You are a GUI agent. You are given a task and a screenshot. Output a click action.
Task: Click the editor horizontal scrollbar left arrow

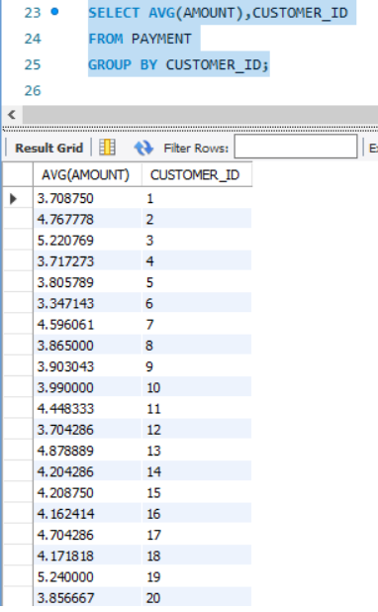(x=12, y=115)
